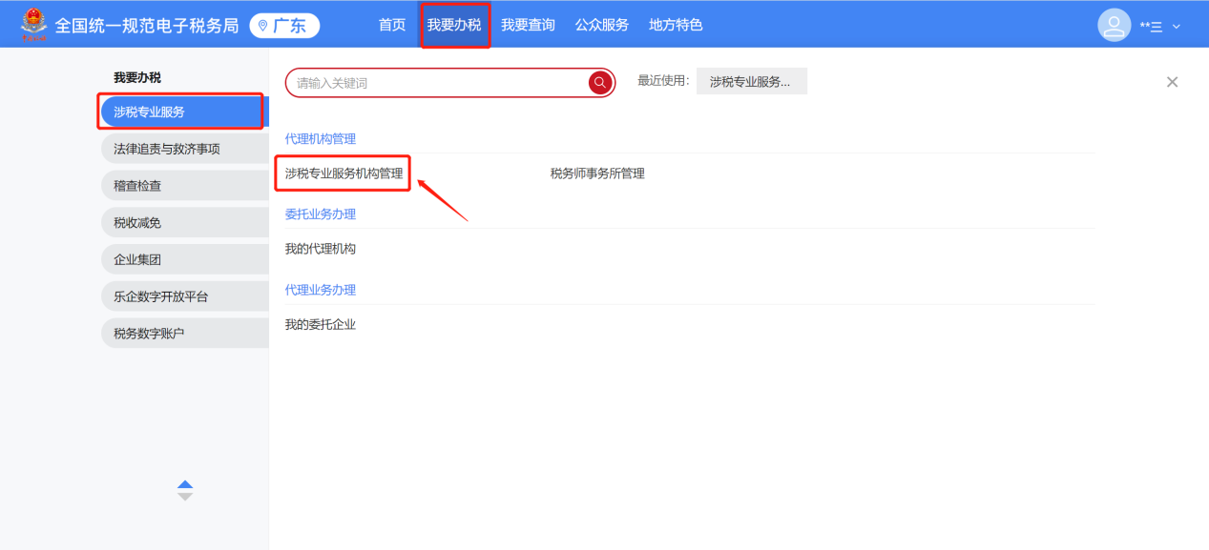
Task: Focus the keyword search input field
Action: (x=439, y=83)
